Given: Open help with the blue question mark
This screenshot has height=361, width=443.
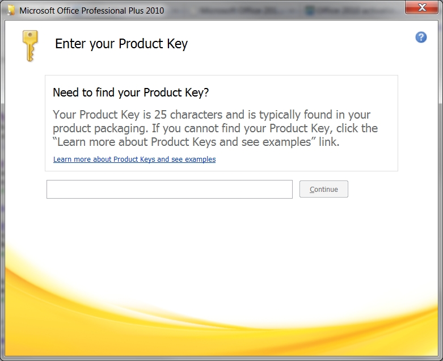Looking at the screenshot, I should pyautogui.click(x=421, y=37).
